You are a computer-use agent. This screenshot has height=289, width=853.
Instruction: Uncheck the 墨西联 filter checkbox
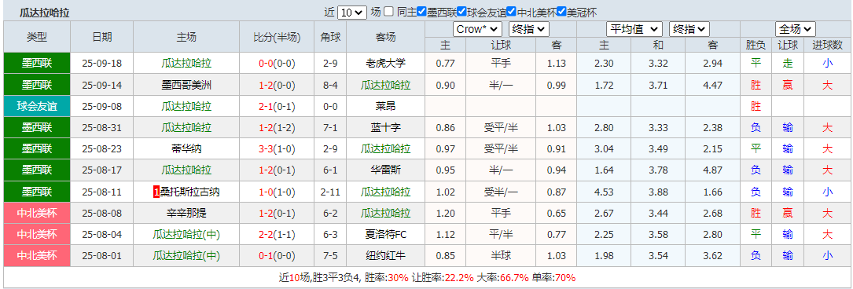pyautogui.click(x=421, y=12)
